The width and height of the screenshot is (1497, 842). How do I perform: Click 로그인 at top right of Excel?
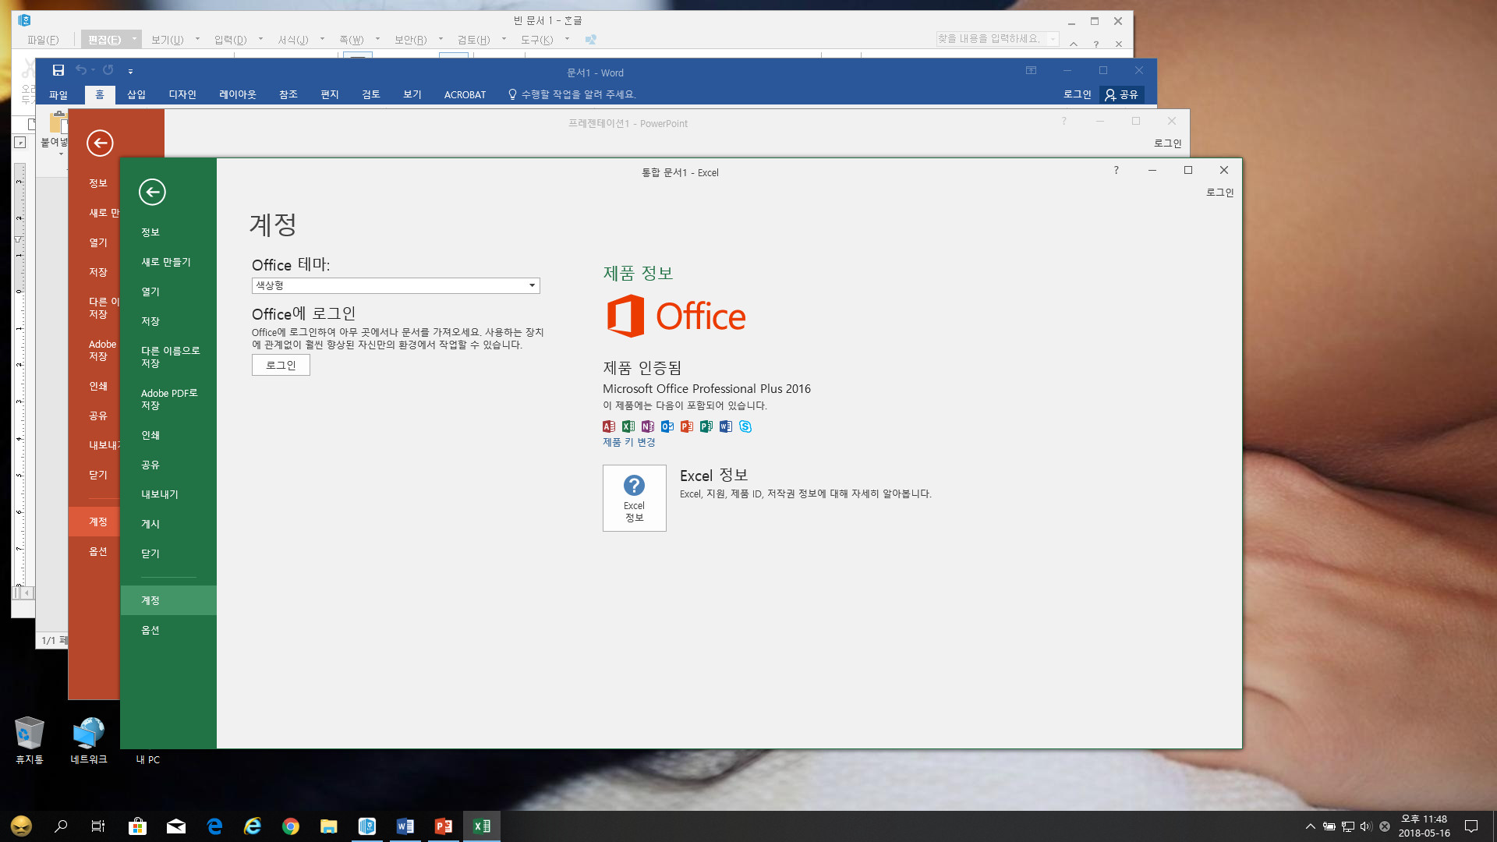pos(1219,193)
